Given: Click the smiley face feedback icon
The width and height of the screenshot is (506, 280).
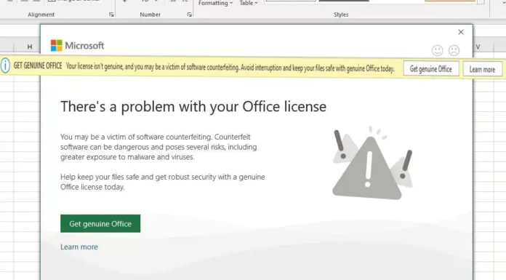Looking at the screenshot, I should point(437,50).
